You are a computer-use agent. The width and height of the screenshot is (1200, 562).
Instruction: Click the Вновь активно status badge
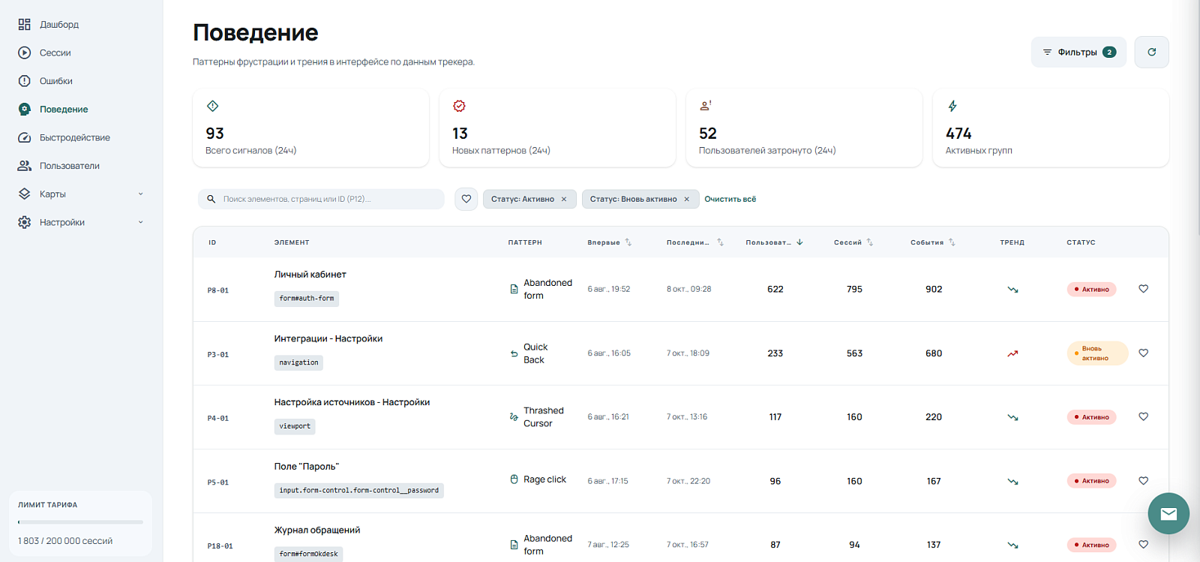click(1097, 353)
